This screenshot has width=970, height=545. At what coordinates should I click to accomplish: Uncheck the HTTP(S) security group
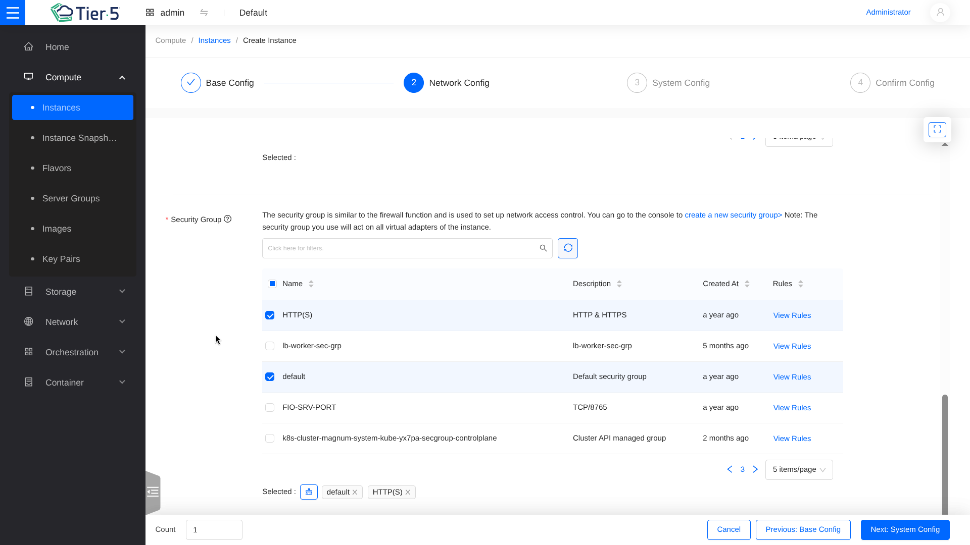pyautogui.click(x=270, y=315)
